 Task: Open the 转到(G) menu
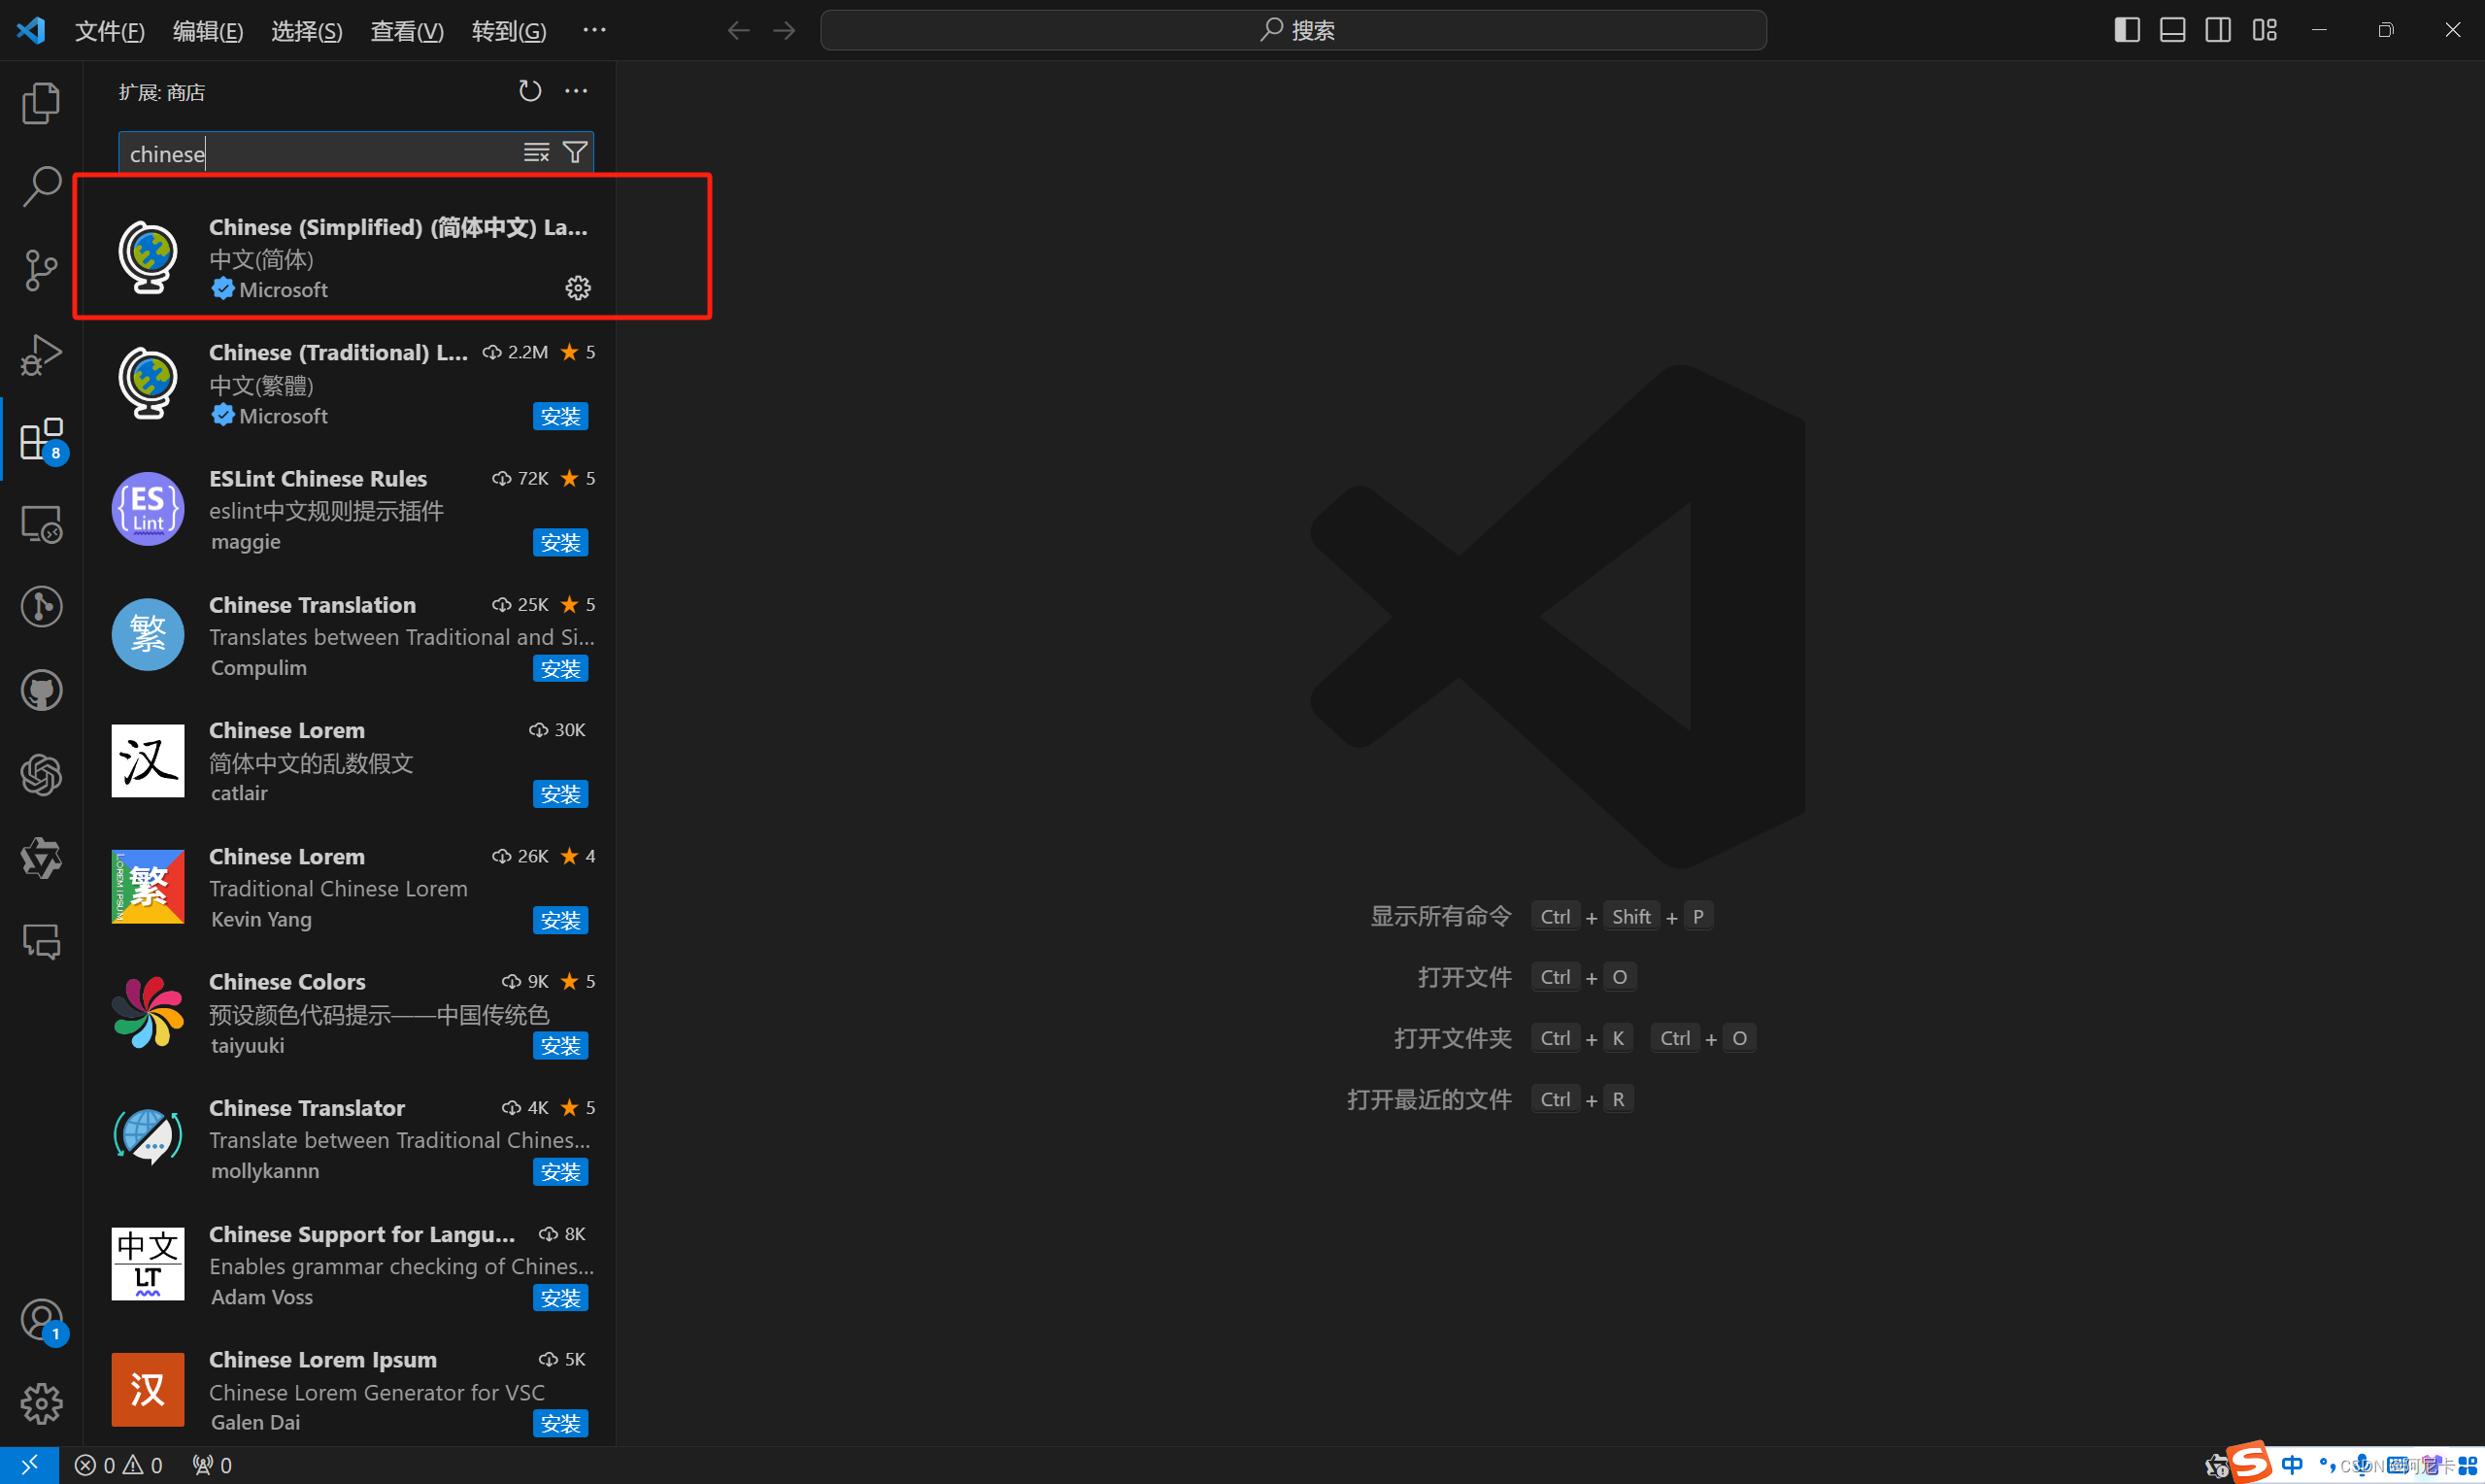point(509,31)
